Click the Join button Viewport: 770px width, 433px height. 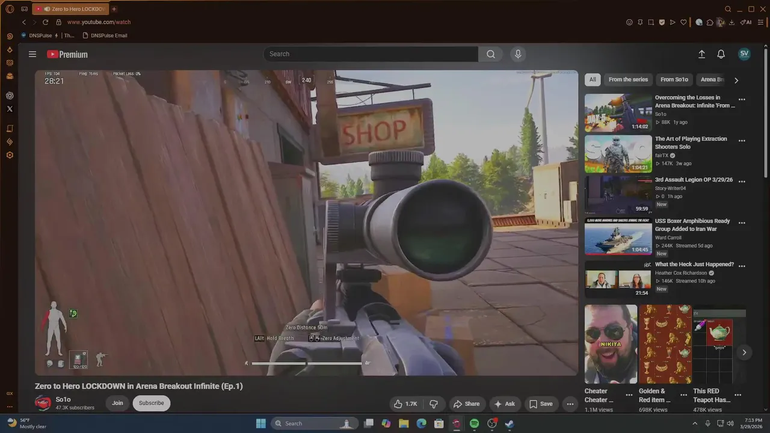[117, 403]
